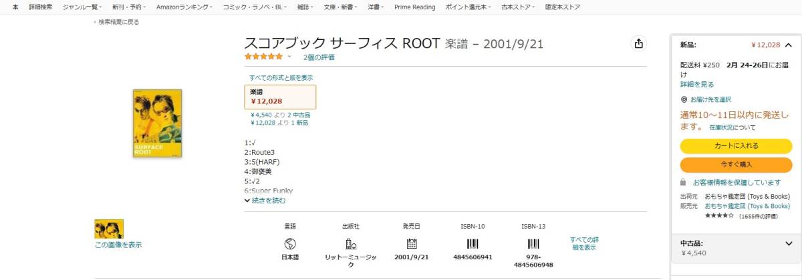Expand 続きを読む to read more
The height and width of the screenshot is (280, 802).
pos(265,200)
